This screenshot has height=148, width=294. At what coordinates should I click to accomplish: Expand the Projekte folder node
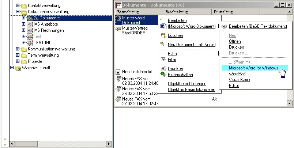tap(18, 61)
